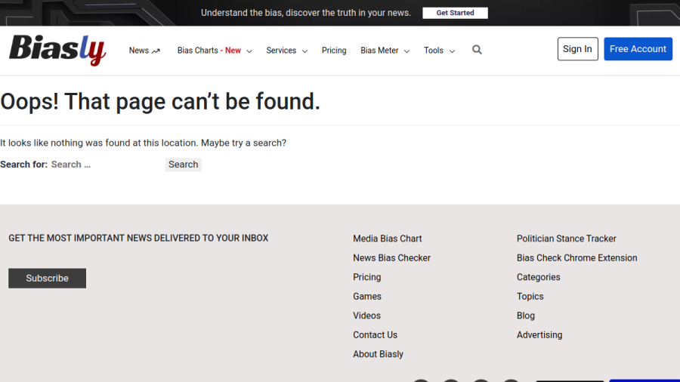The height and width of the screenshot is (382, 680).
Task: Click the Biasly logo
Action: (57, 50)
